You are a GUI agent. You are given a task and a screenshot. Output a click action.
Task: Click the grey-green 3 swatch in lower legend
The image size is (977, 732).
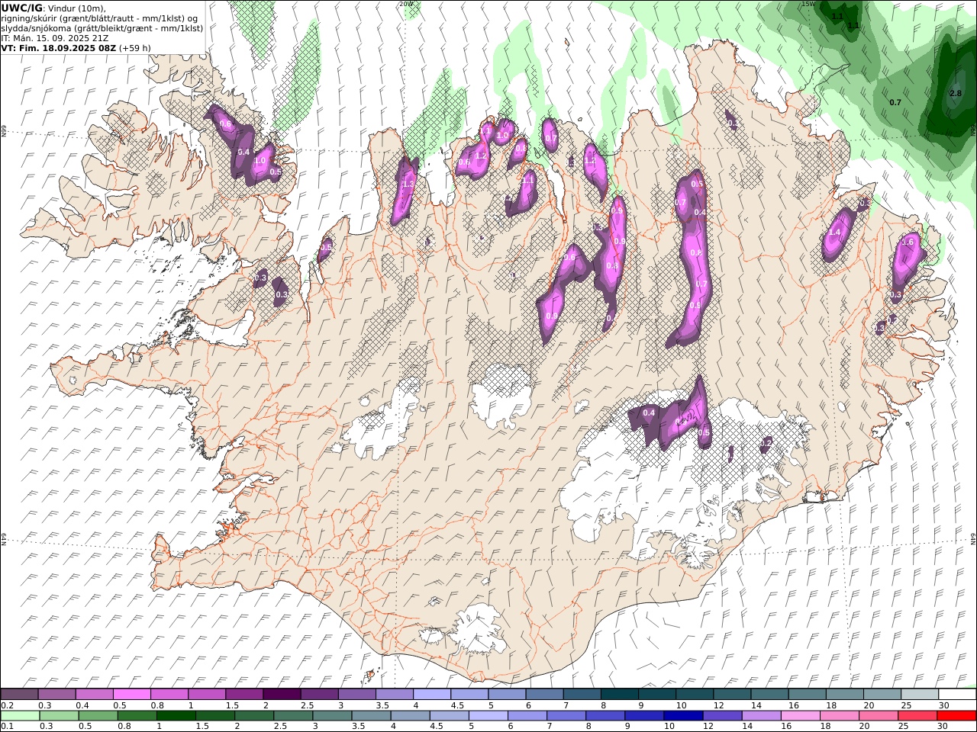click(333, 716)
